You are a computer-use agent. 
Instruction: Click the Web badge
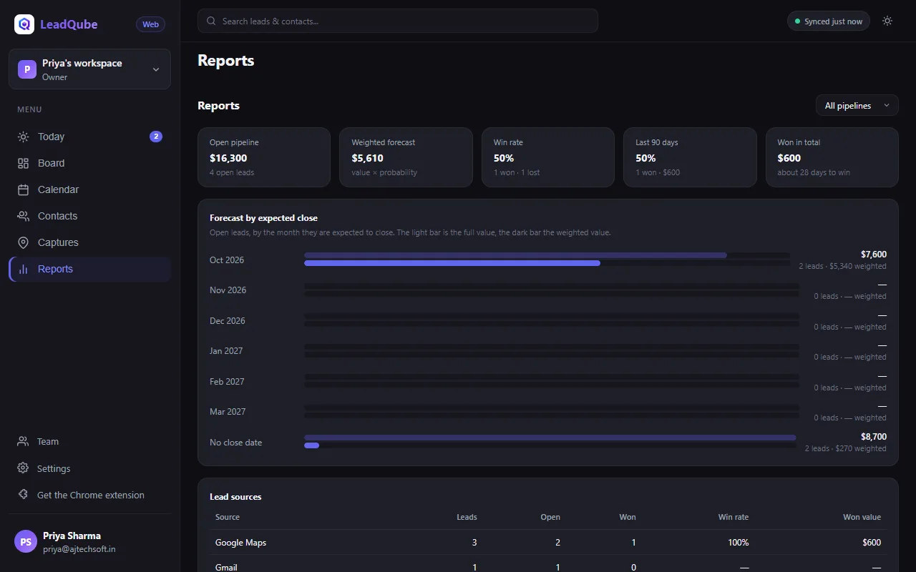click(x=150, y=24)
